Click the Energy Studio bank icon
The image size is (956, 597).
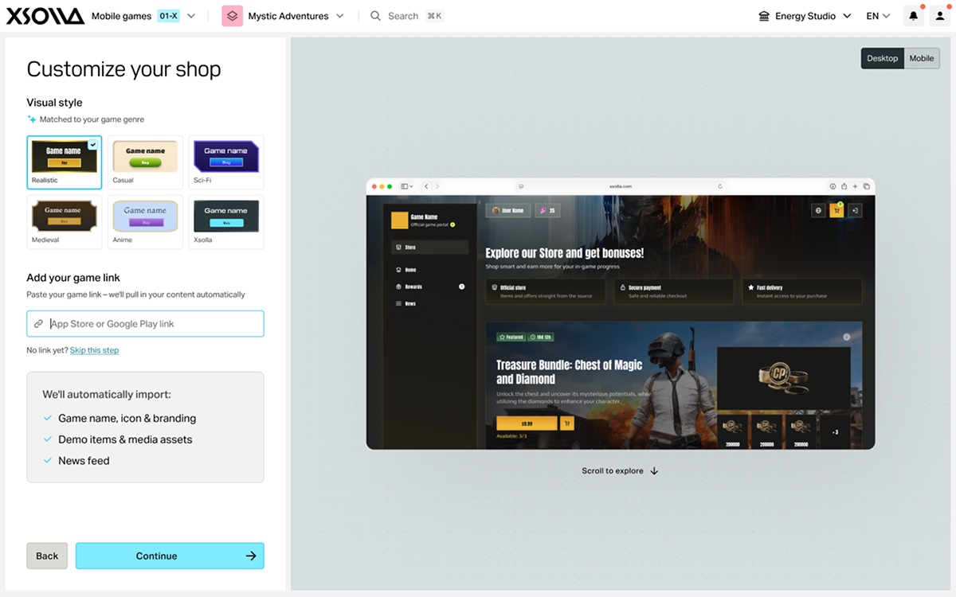(764, 16)
